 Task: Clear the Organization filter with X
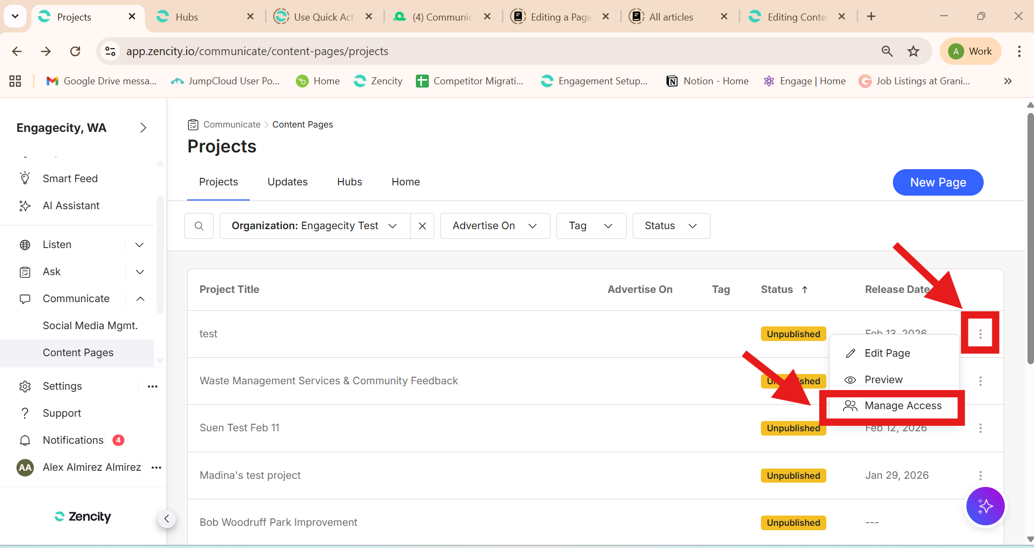(x=422, y=226)
